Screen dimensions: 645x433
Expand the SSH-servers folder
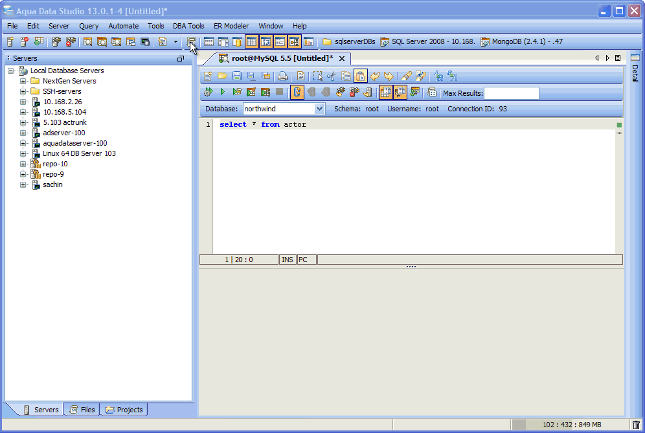coord(23,91)
